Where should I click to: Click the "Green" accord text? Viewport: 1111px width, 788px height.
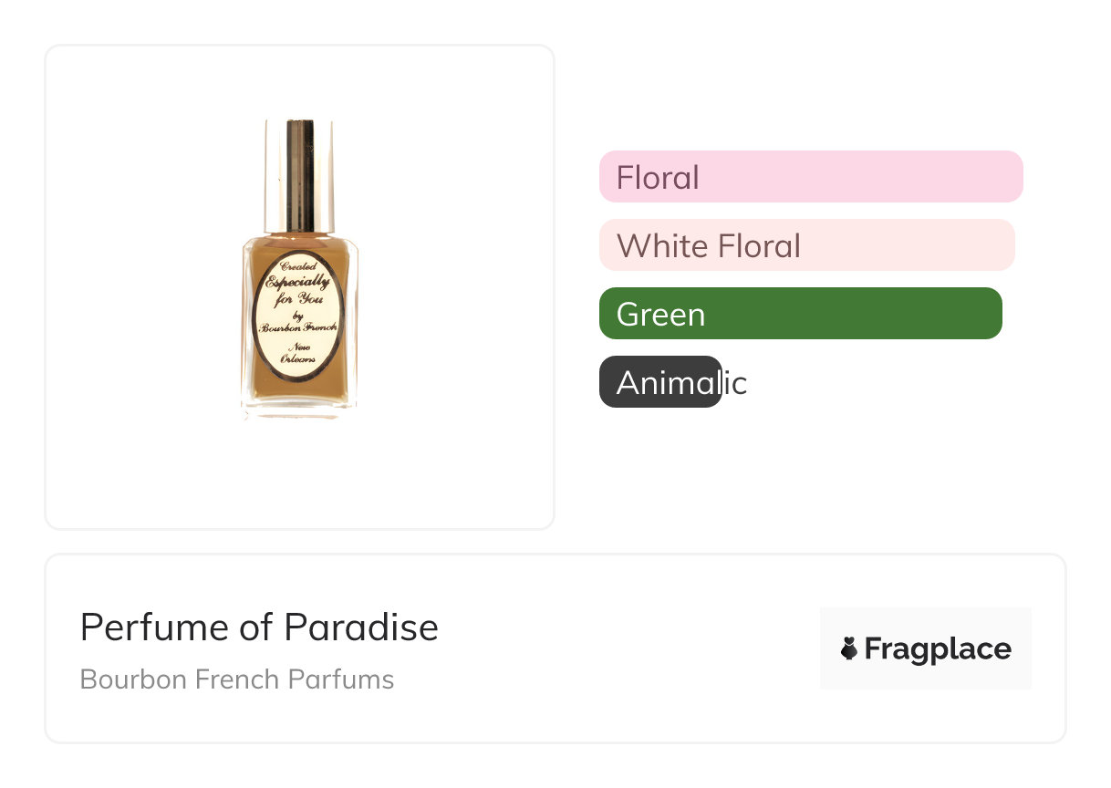(660, 315)
